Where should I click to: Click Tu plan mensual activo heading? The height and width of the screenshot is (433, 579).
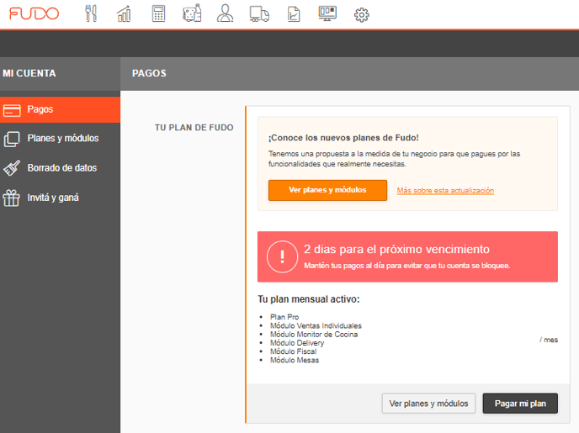pos(309,299)
